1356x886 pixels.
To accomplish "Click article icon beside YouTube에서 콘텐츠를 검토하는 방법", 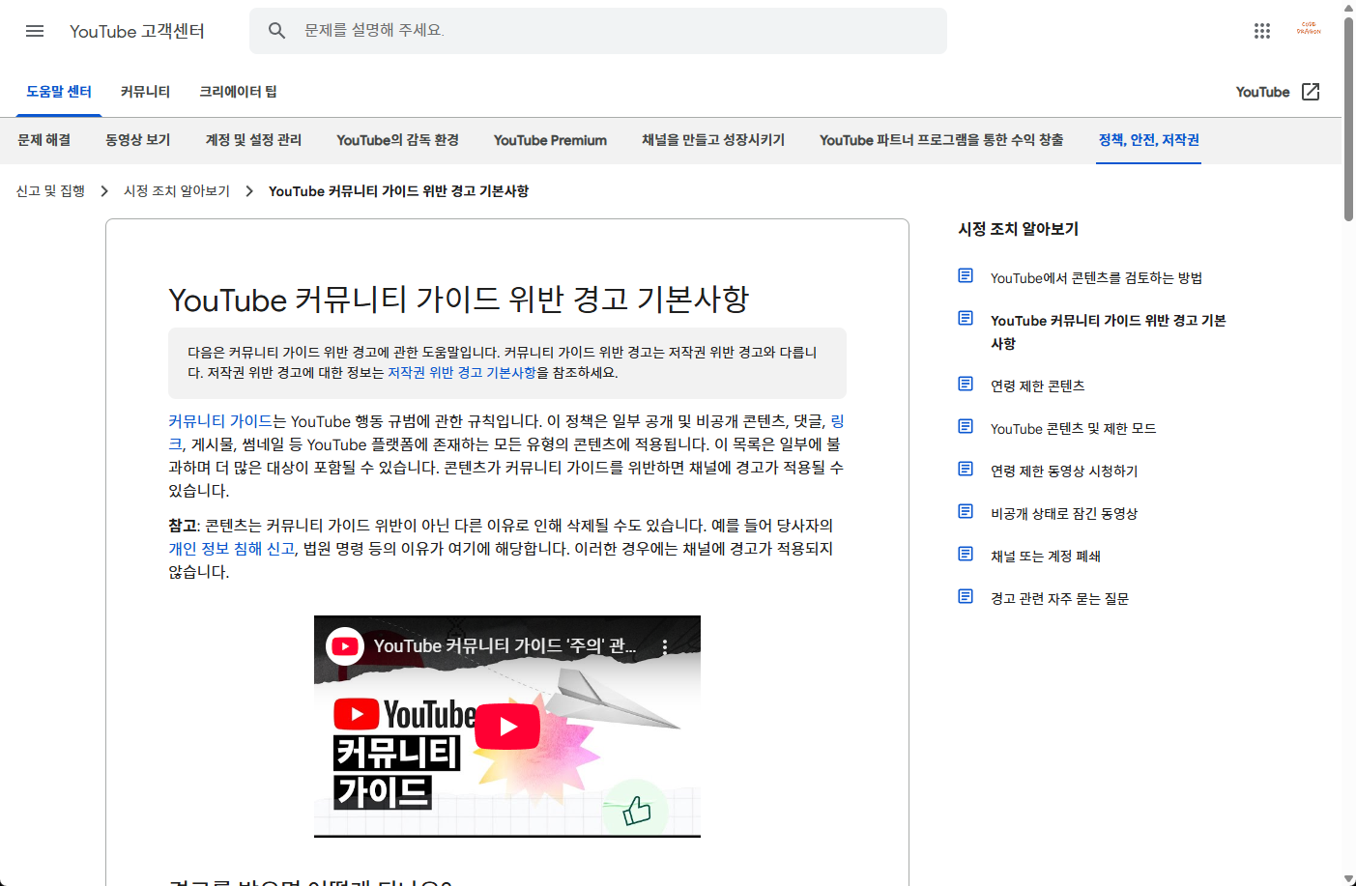I will pos(966,276).
